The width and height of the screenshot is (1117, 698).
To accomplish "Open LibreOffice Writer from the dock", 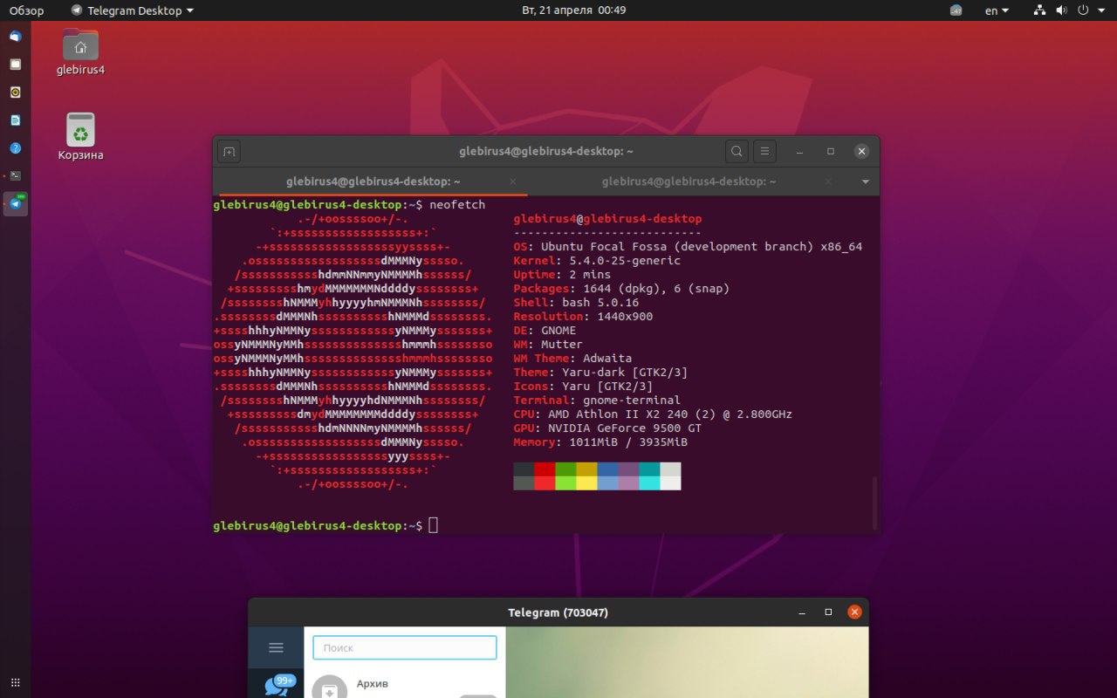I will point(15,120).
